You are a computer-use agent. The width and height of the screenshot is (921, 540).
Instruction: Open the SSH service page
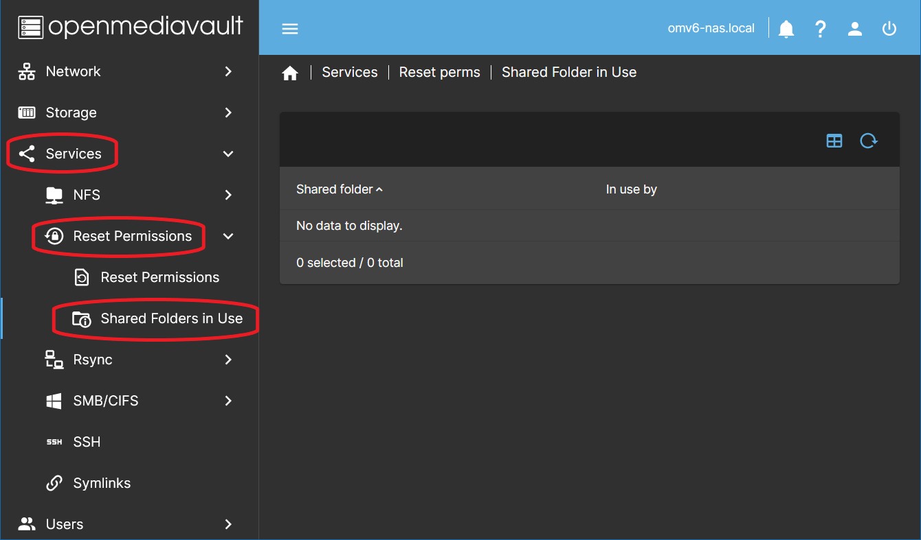[87, 442]
